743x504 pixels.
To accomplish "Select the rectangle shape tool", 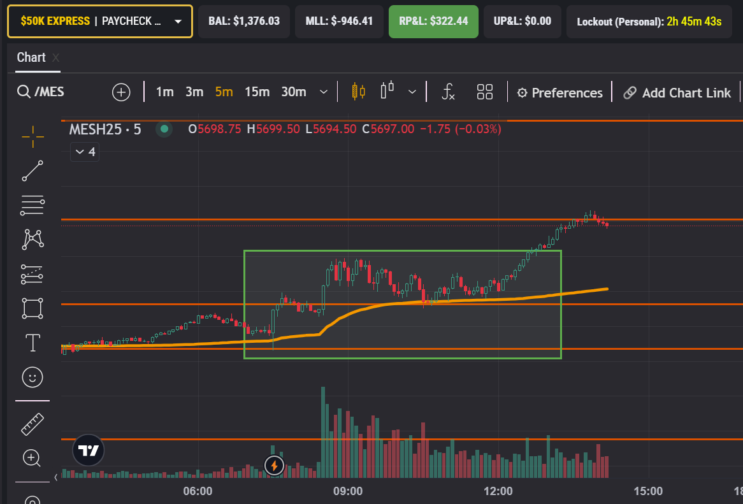I will (32, 308).
